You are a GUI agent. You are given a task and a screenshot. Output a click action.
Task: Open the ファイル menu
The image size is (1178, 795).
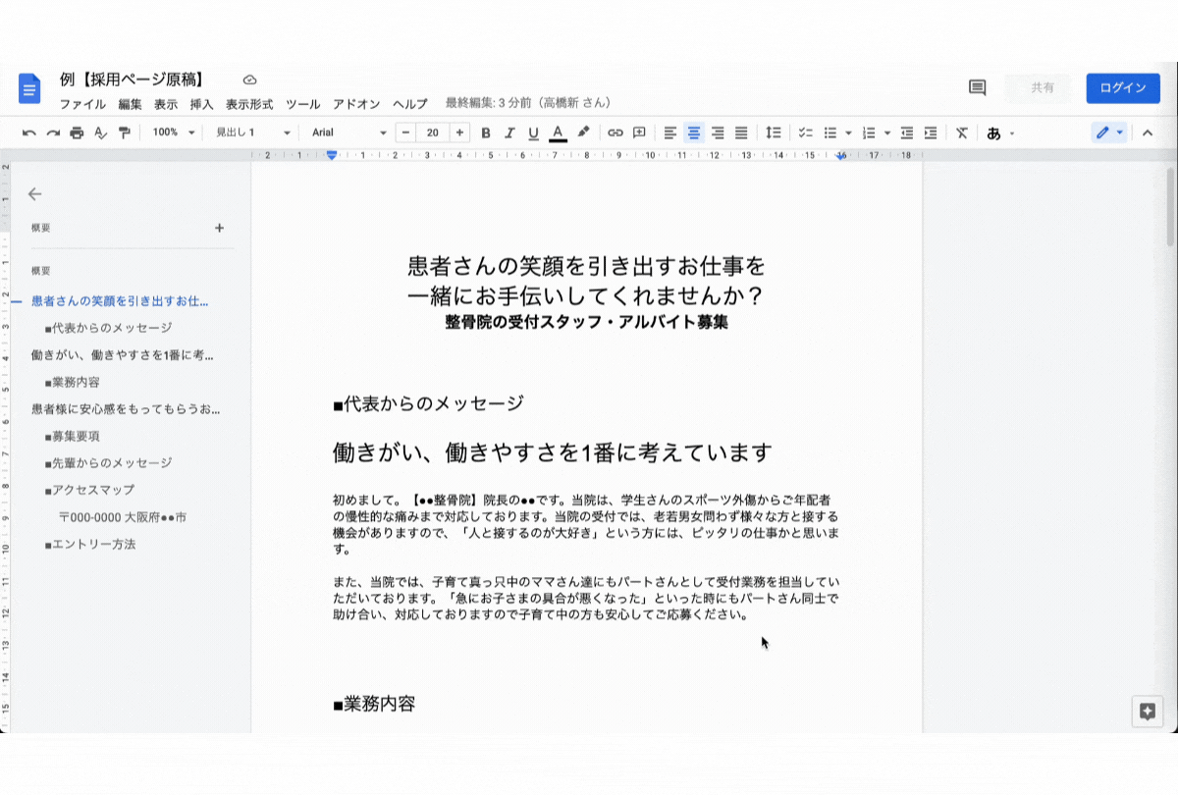pyautogui.click(x=82, y=104)
